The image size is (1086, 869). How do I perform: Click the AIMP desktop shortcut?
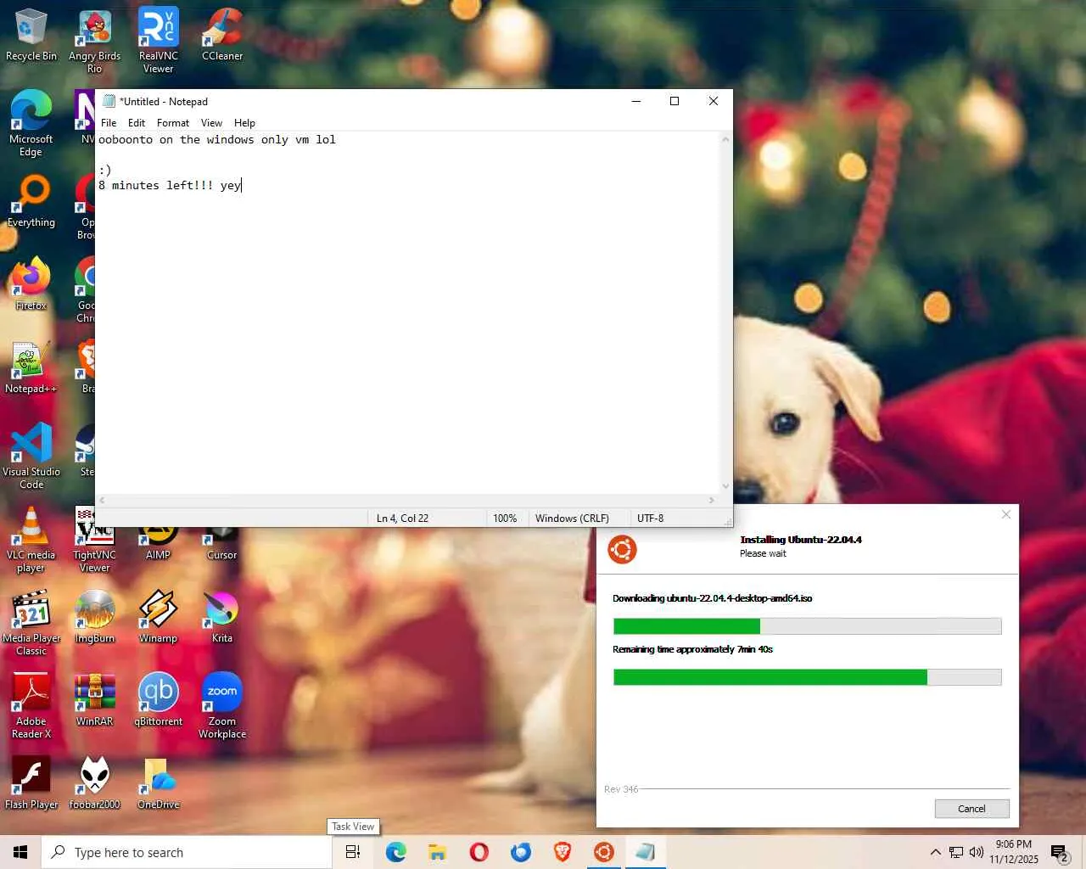159,543
